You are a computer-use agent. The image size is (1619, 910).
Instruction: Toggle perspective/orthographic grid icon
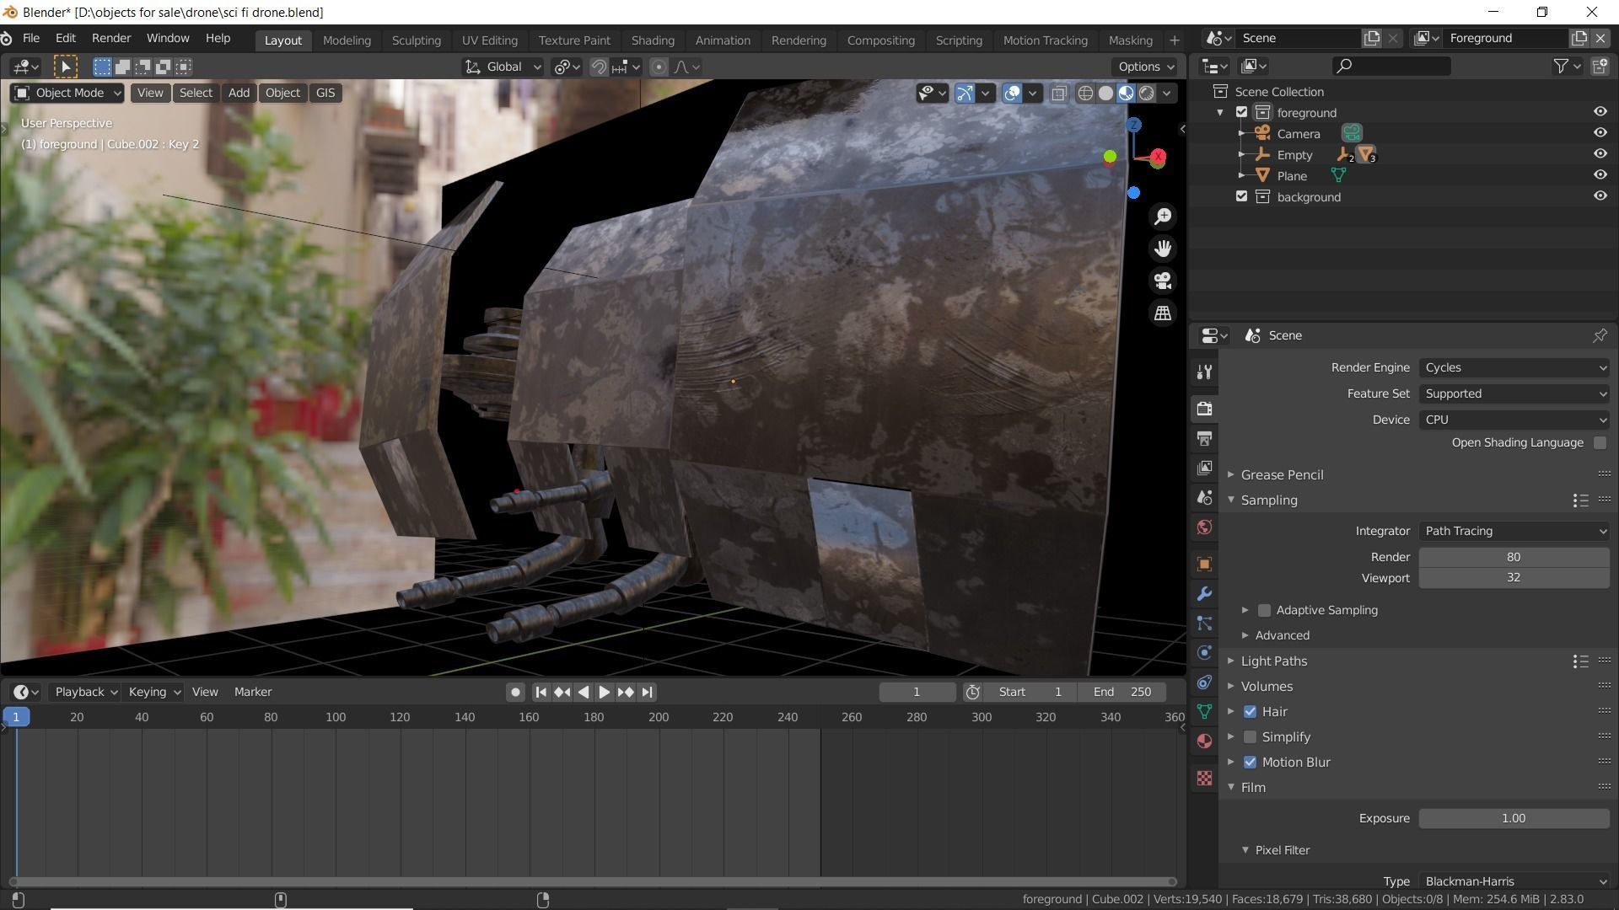[1163, 313]
